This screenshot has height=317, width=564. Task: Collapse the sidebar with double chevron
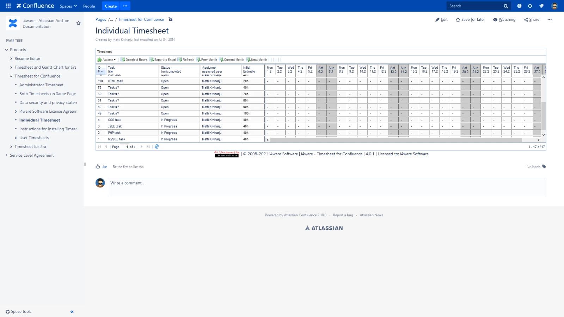pyautogui.click(x=72, y=312)
